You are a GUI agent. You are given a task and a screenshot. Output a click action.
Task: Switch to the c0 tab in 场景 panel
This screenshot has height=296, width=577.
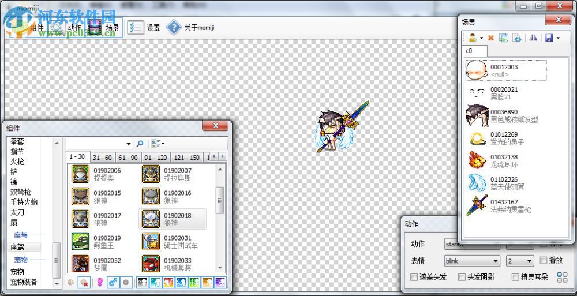(474, 51)
